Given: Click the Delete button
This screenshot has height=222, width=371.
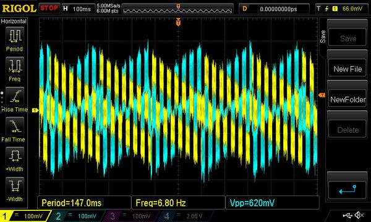Looking at the screenshot, I should [x=348, y=129].
